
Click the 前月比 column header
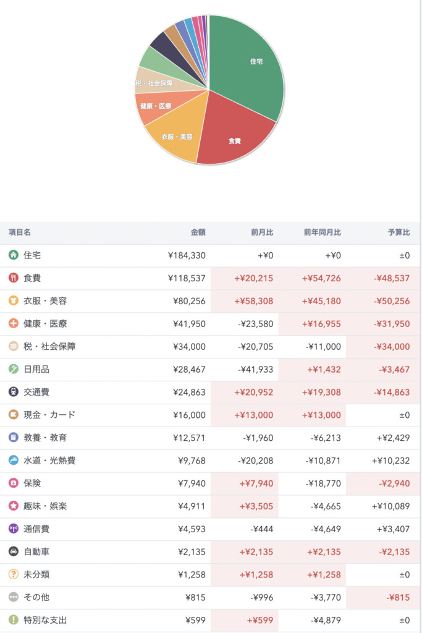[262, 232]
